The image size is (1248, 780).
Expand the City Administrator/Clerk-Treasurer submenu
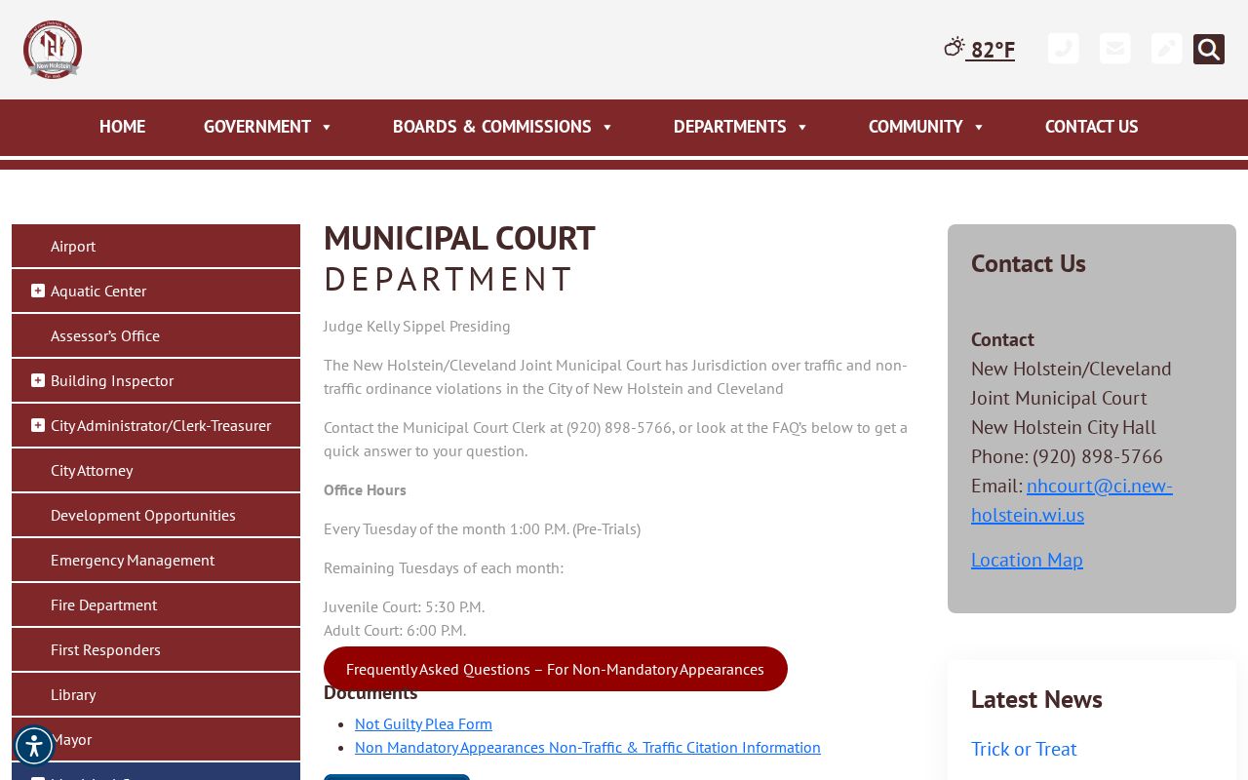(x=38, y=425)
